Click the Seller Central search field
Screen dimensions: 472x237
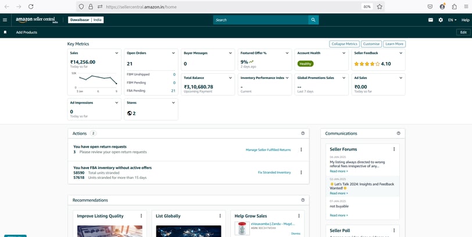(x=260, y=20)
